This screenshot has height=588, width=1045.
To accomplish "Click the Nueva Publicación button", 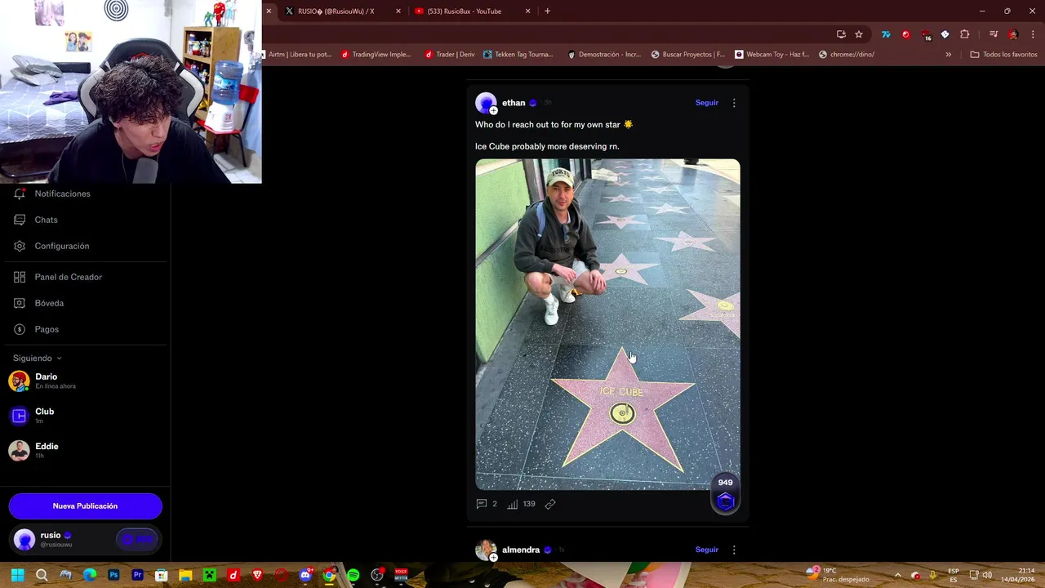I will pyautogui.click(x=85, y=506).
